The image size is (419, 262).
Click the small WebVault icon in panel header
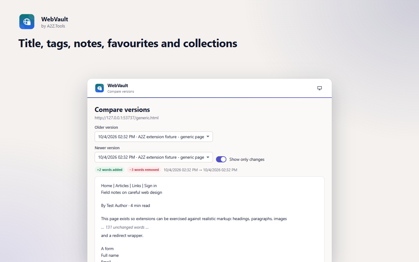[100, 88]
